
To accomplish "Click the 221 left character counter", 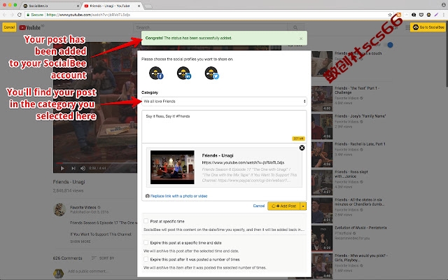I will (x=298, y=139).
